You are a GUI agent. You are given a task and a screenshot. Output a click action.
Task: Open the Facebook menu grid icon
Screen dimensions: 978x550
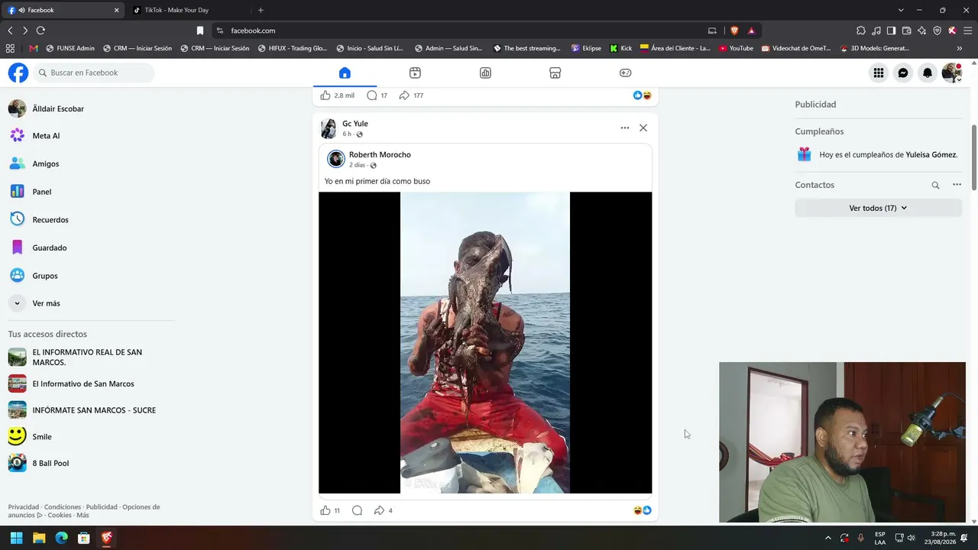pos(879,73)
